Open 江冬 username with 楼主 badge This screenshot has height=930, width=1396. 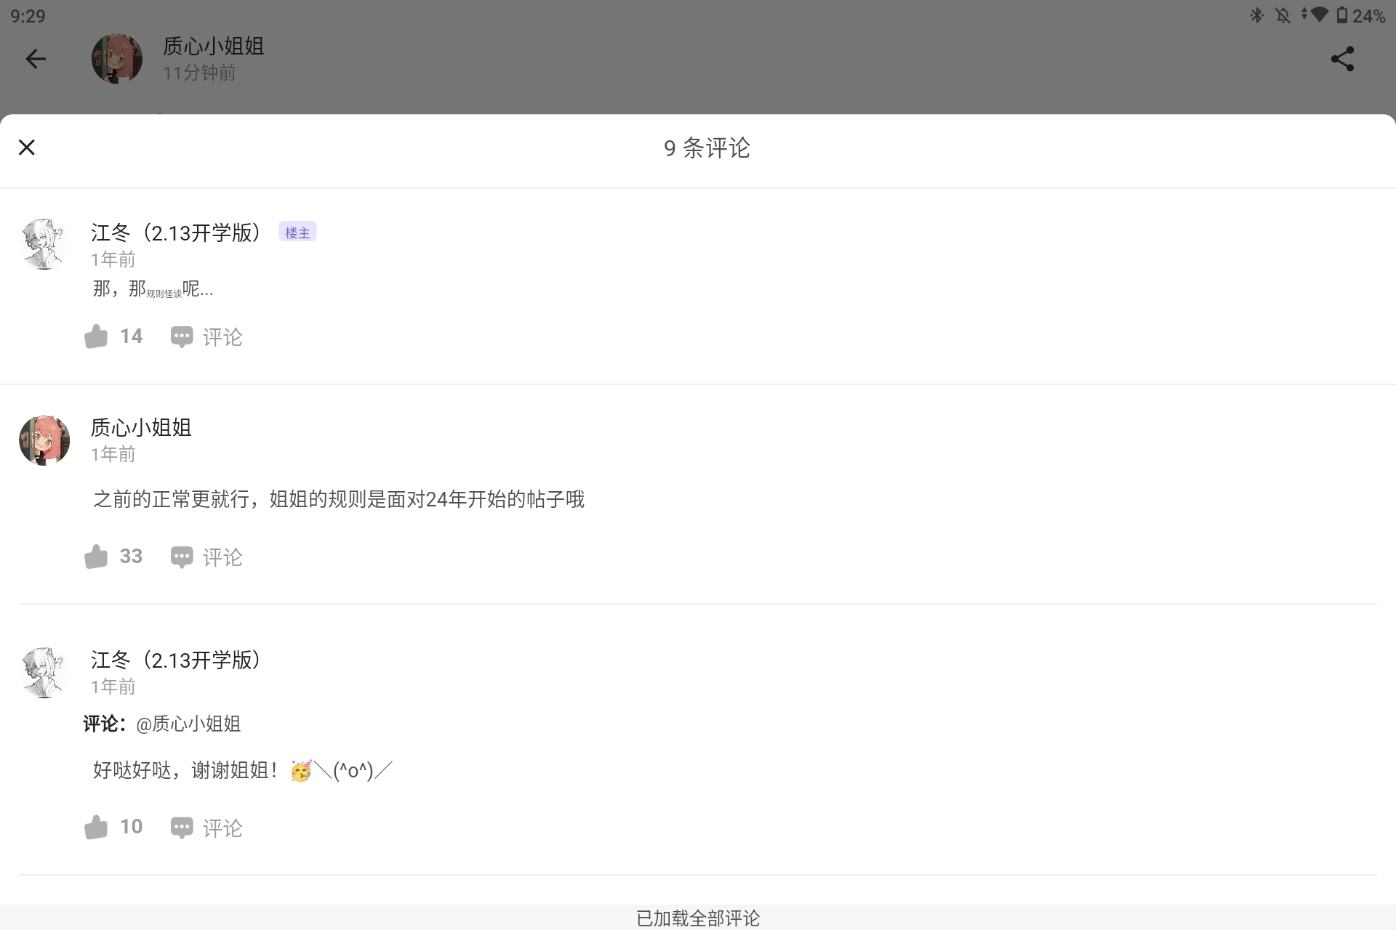176,232
